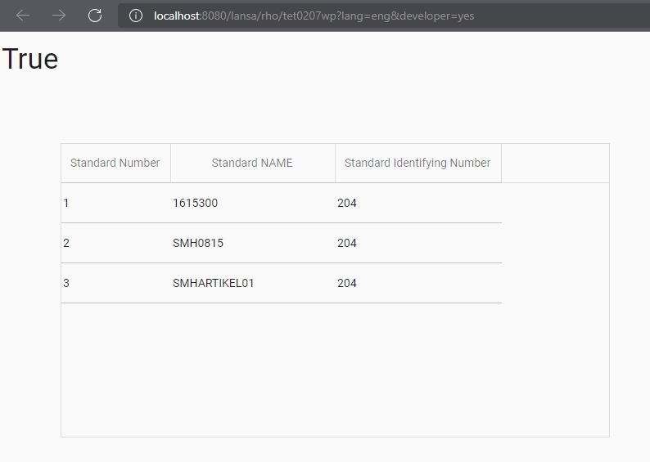Viewport: 650px width, 462px height.
Task: Select the row named SMHARTIKEL01
Action: click(x=281, y=283)
